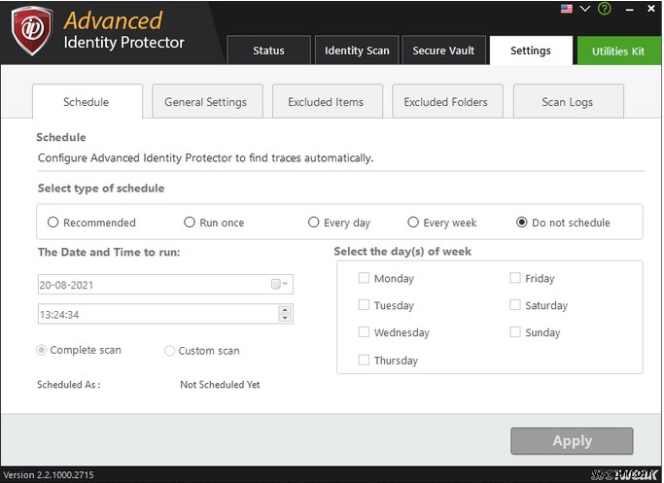Click the Version 2.2.1000.2715 text

pyautogui.click(x=49, y=475)
